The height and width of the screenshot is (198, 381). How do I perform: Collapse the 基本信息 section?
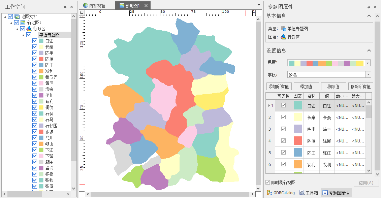coord(369,16)
